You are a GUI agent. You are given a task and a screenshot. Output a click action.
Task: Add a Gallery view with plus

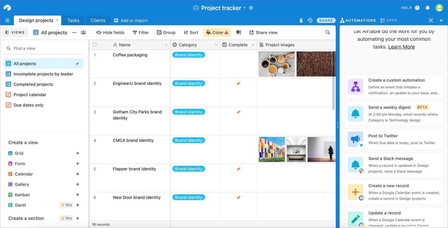click(78, 184)
